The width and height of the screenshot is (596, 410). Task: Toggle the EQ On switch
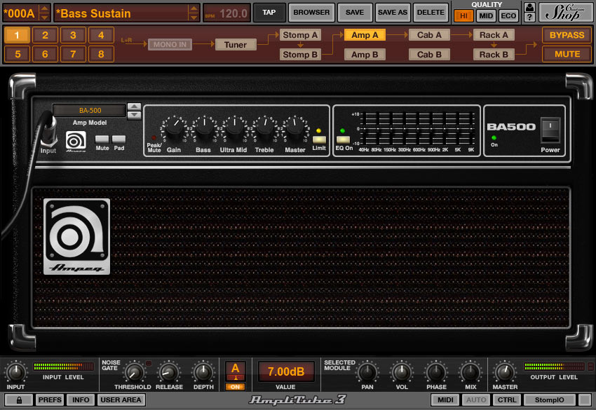click(343, 139)
